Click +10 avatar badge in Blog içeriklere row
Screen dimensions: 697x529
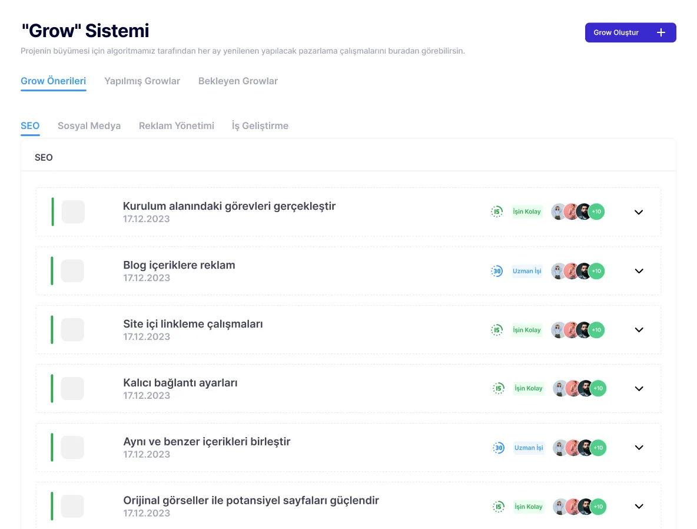(596, 271)
